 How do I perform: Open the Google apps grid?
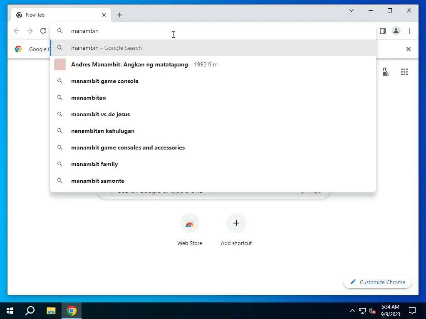pyautogui.click(x=404, y=72)
